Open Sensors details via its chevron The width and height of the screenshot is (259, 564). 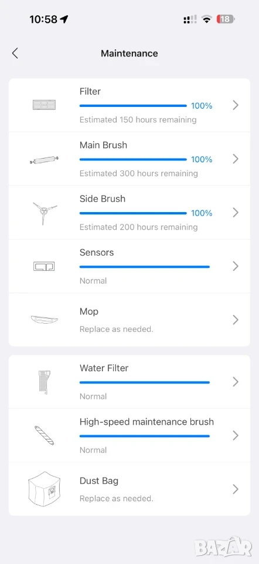[236, 266]
